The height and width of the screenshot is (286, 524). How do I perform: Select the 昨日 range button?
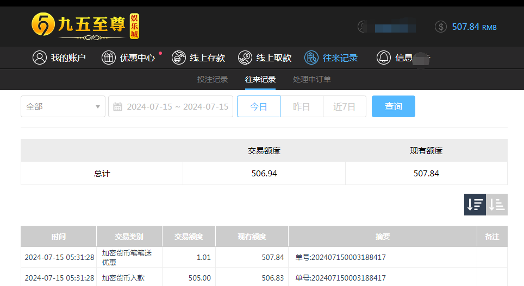point(302,106)
